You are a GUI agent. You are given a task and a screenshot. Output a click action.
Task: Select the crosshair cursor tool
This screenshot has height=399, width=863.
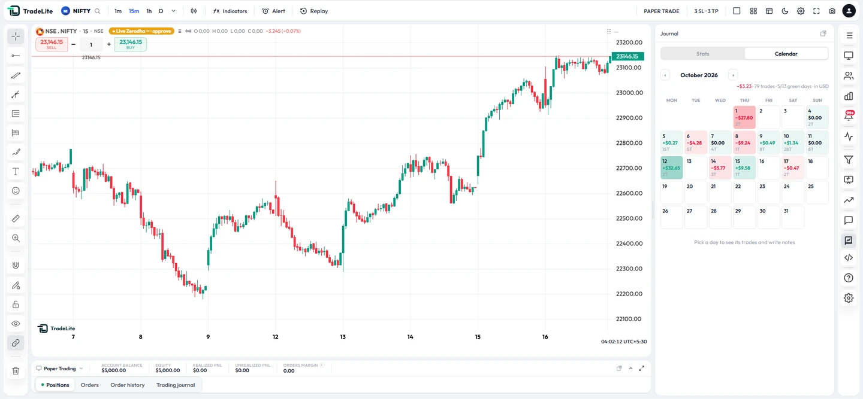coord(16,36)
